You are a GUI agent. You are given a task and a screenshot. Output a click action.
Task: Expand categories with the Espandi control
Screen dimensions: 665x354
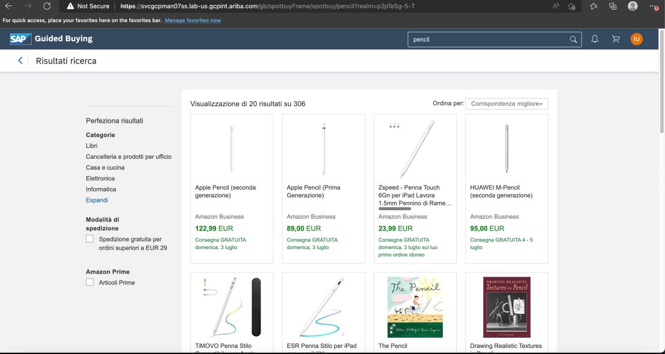(x=97, y=199)
